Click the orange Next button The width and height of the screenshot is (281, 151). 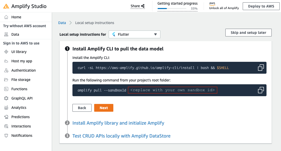pos(104,108)
